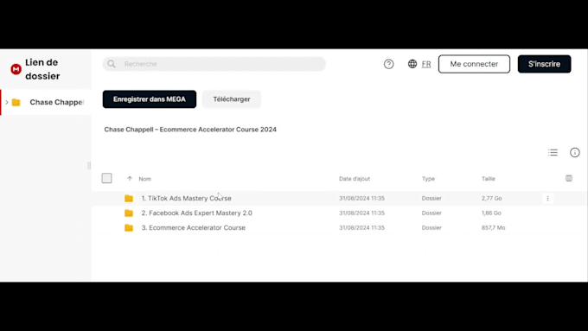Click the globe language icon
Viewport: 588px width, 331px height.
coord(412,64)
